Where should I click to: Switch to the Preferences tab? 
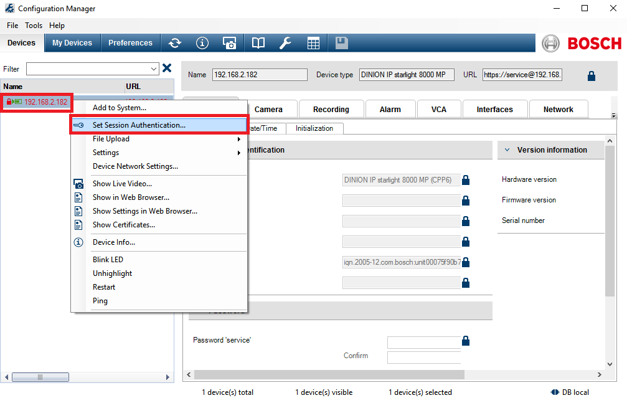(130, 43)
